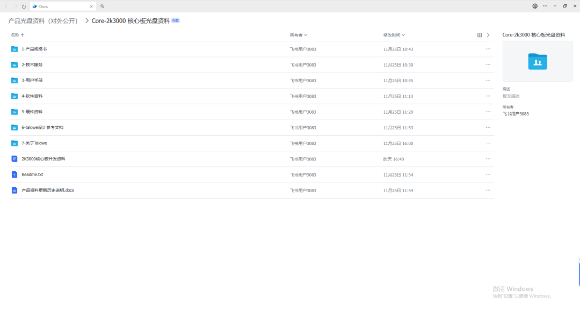
Task: Open the search magnifier icon
Action: pyautogui.click(x=102, y=6)
